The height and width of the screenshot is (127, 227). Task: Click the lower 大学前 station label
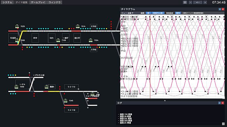point(93,50)
